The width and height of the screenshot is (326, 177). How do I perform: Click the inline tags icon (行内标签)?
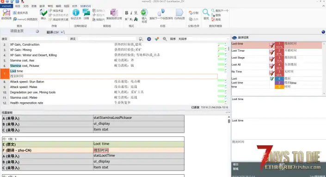[179, 12]
